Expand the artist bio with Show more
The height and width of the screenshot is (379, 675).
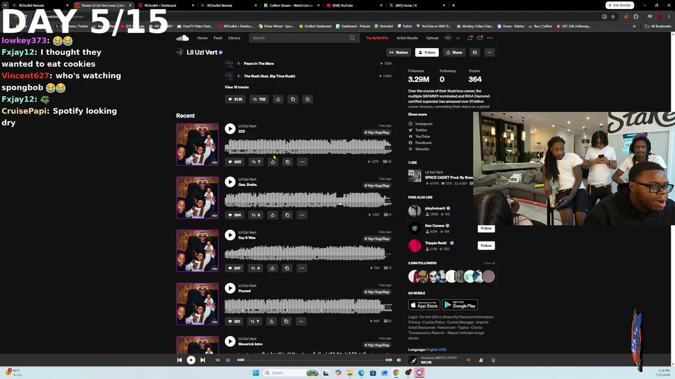pos(418,114)
